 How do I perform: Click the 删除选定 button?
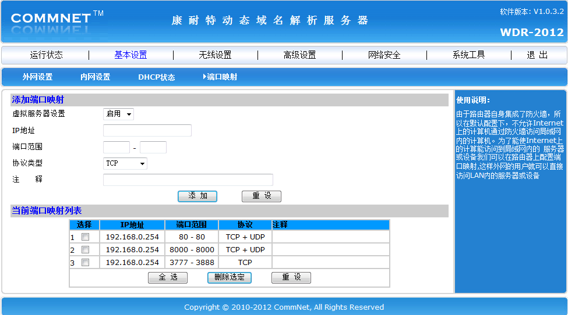(230, 278)
